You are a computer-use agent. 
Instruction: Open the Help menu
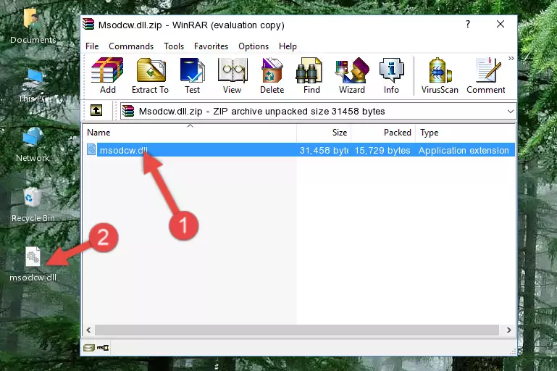288,46
